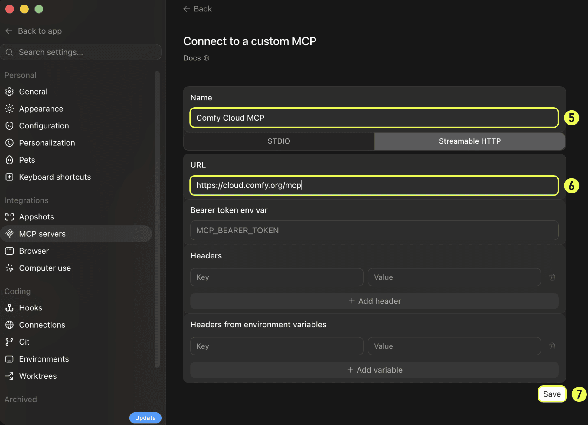Click the Add header button
Screen dimensions: 588x425
coord(374,301)
